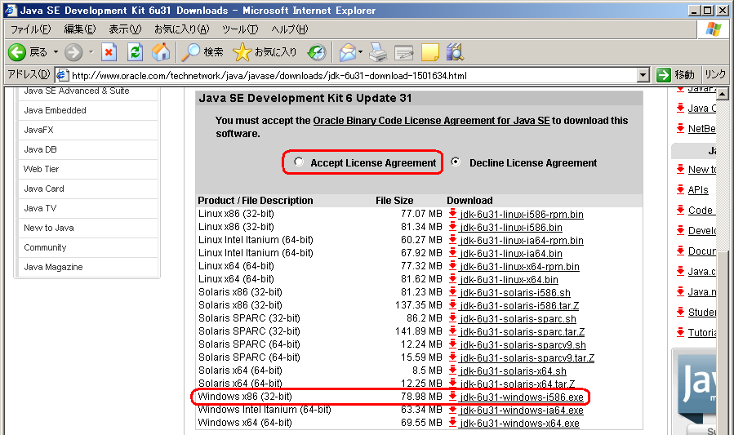Open the Mail button dropdown arrow
This screenshot has width=734, height=435.
coord(360,52)
